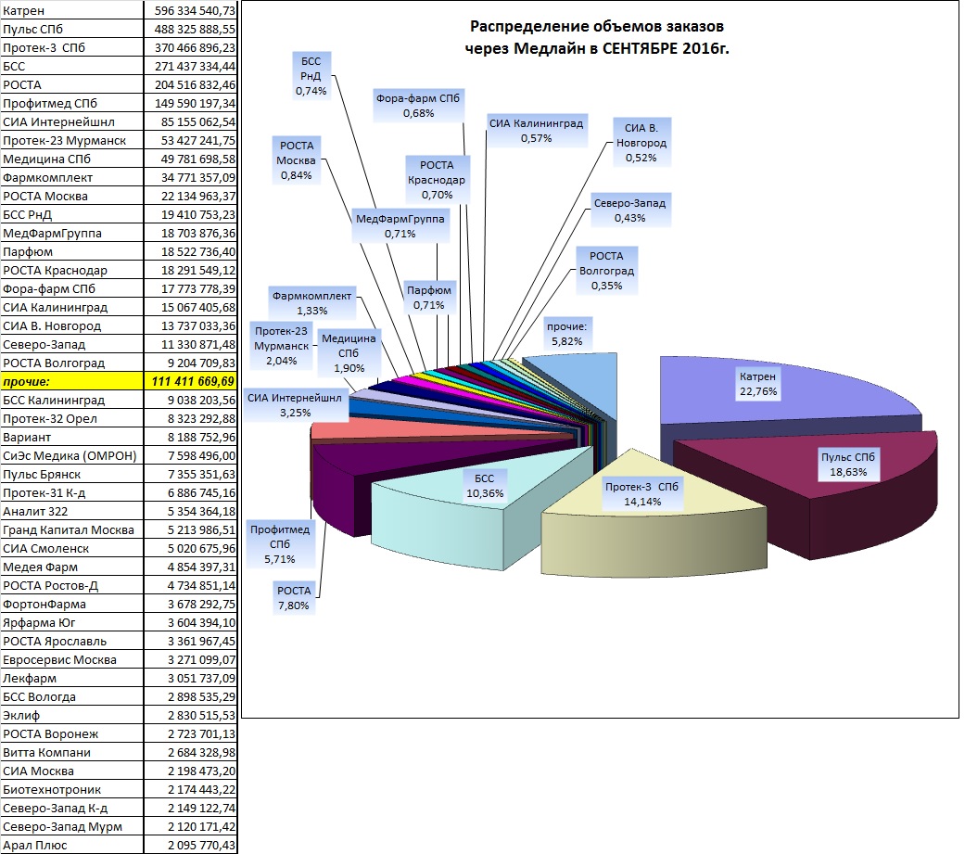This screenshot has height=854, width=965.
Task: Click the Катрен 22,76% data label
Action: tap(758, 384)
